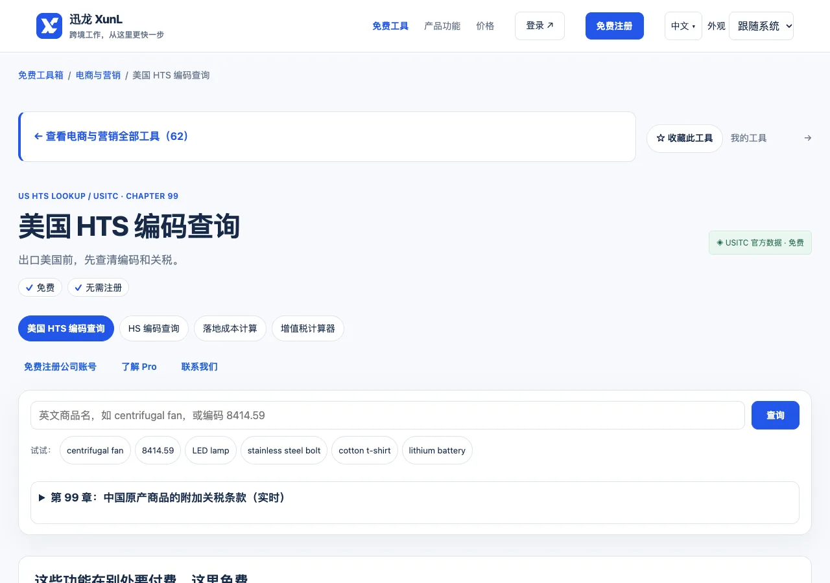This screenshot has width=830, height=583.
Task: Click the USITC 官方数据 badge
Action: (760, 243)
